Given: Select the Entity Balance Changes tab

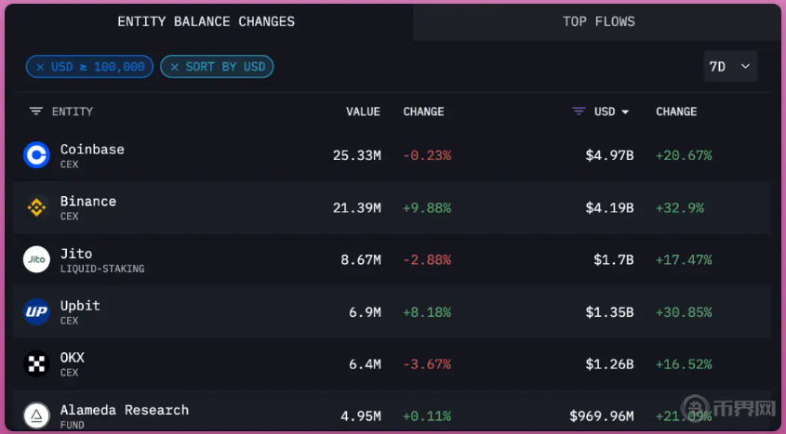Looking at the screenshot, I should point(206,21).
